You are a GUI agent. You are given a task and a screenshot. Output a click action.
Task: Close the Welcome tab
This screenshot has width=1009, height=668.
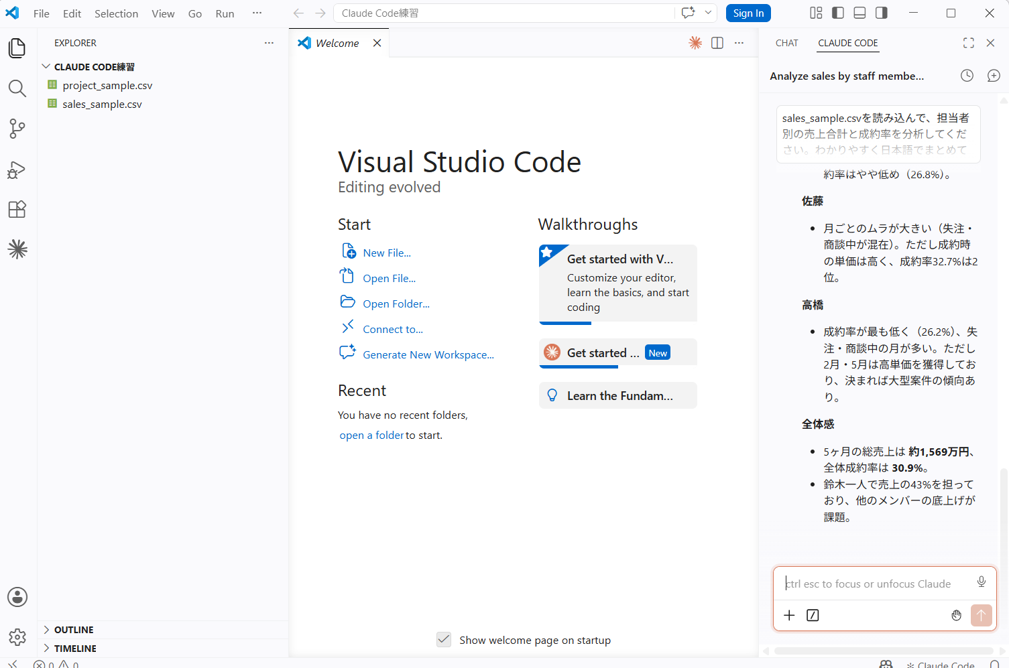pyautogui.click(x=377, y=43)
